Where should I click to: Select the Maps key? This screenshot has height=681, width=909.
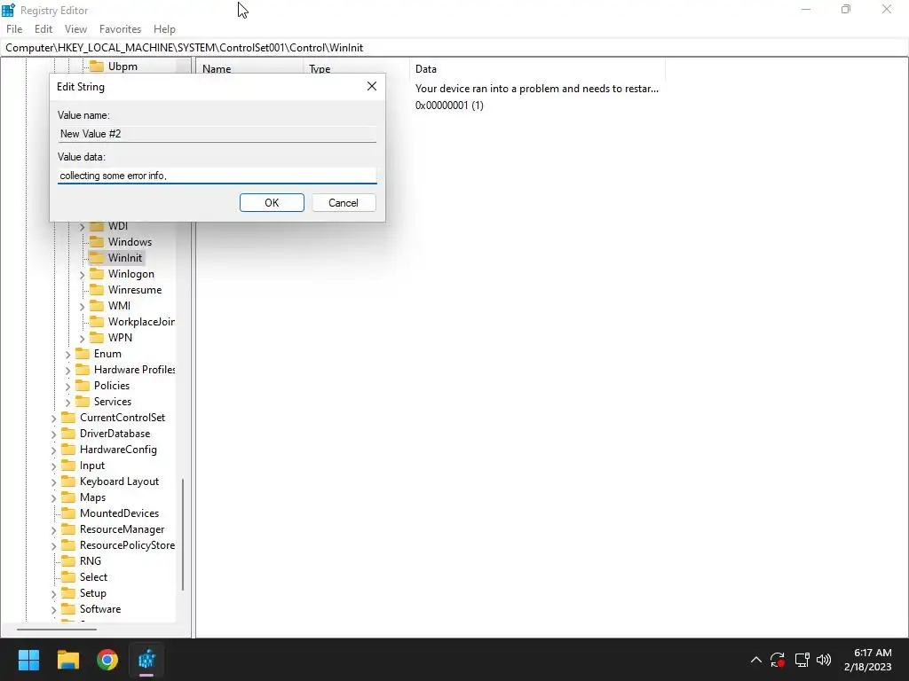92,497
